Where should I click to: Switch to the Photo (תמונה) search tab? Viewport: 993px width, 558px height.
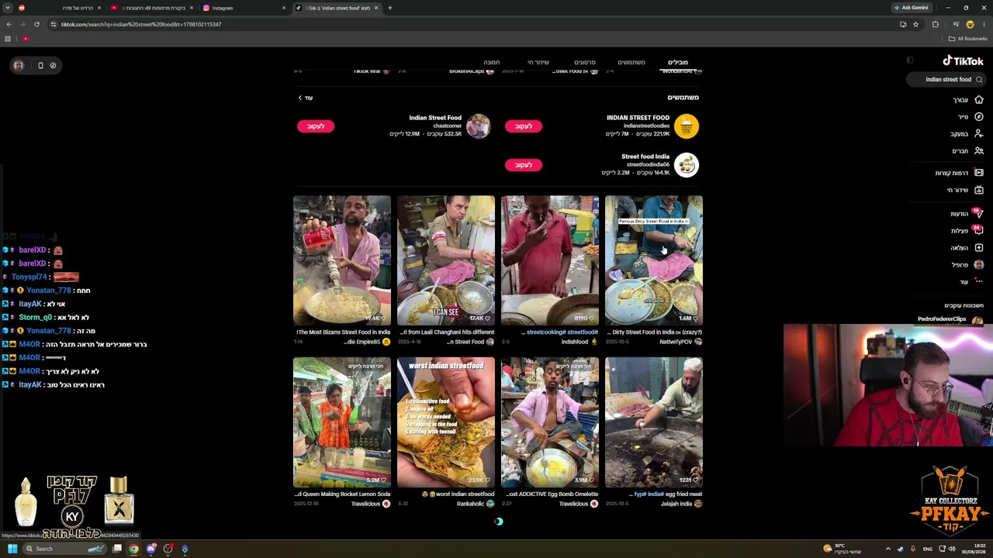[492, 62]
